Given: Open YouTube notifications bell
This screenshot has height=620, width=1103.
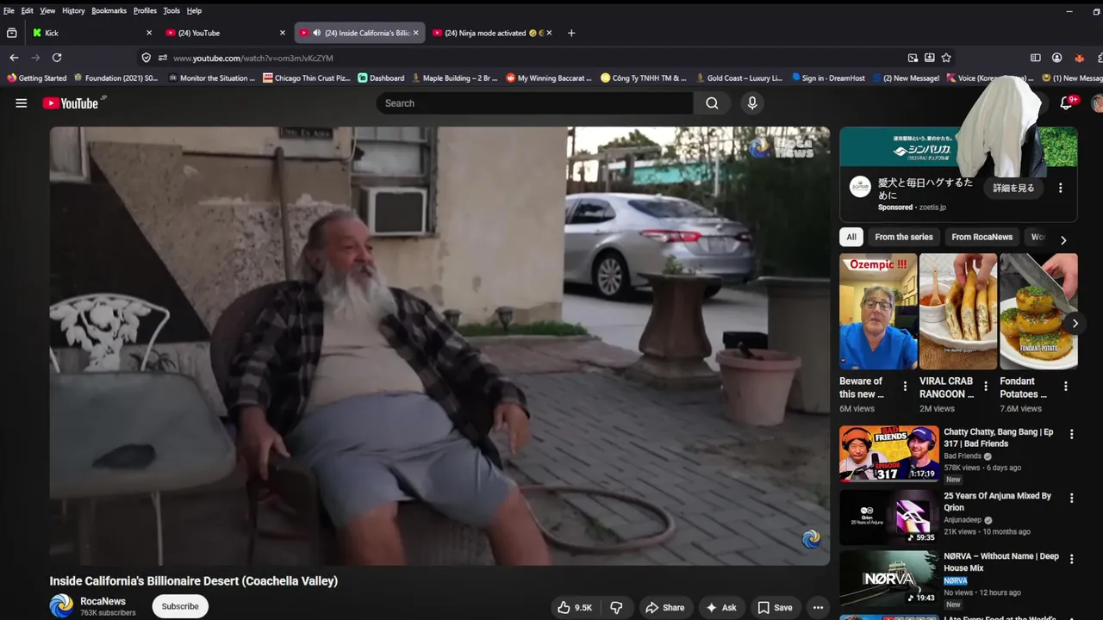Looking at the screenshot, I should [x=1066, y=103].
